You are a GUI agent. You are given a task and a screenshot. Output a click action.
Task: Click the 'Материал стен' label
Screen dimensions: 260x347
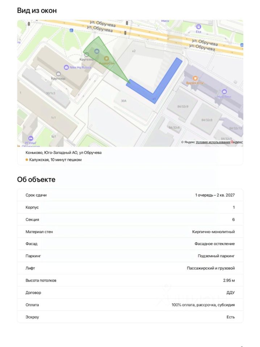pos(39,232)
